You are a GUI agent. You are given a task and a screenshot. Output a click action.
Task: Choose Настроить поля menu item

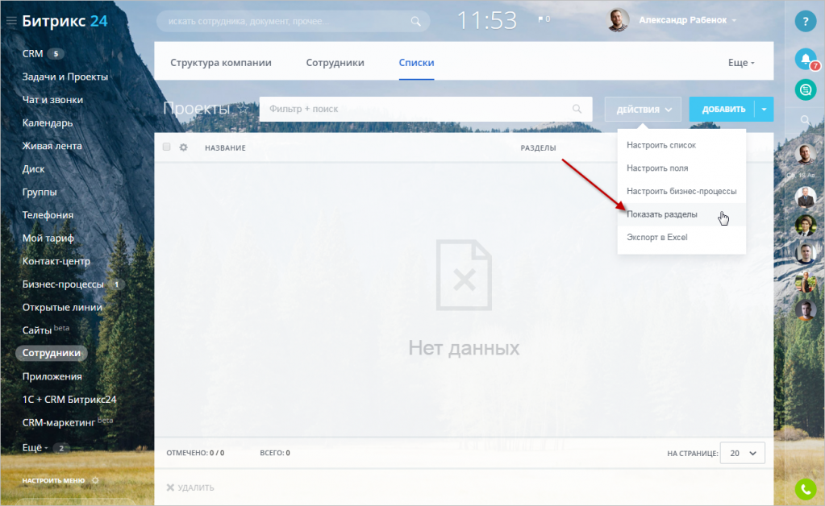[681, 168]
